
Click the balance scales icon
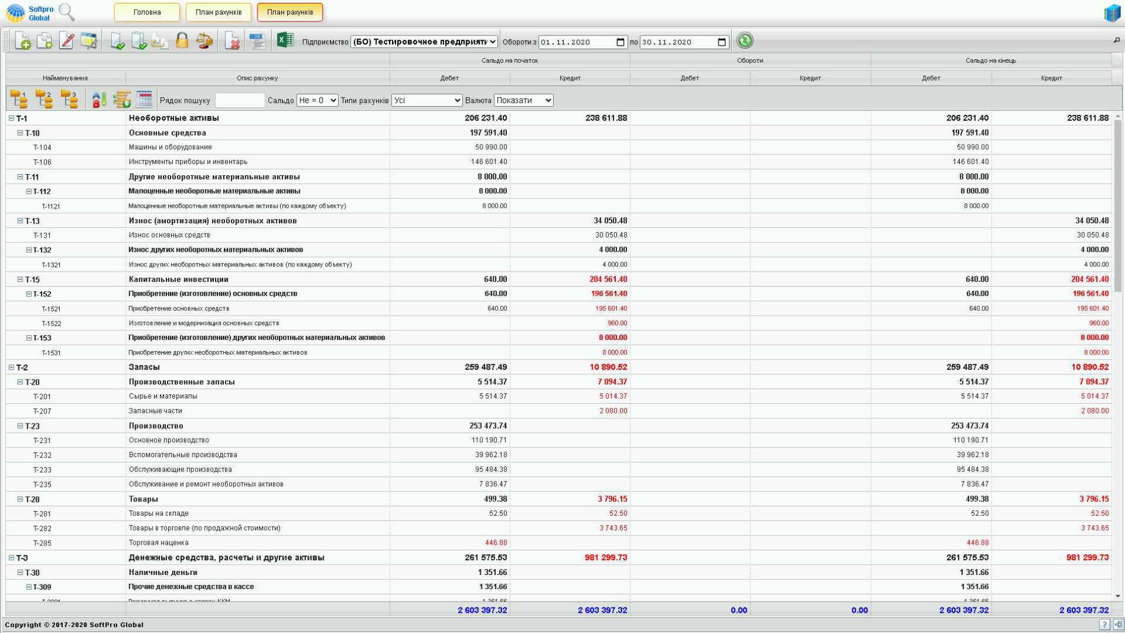pyautogui.click(x=204, y=41)
